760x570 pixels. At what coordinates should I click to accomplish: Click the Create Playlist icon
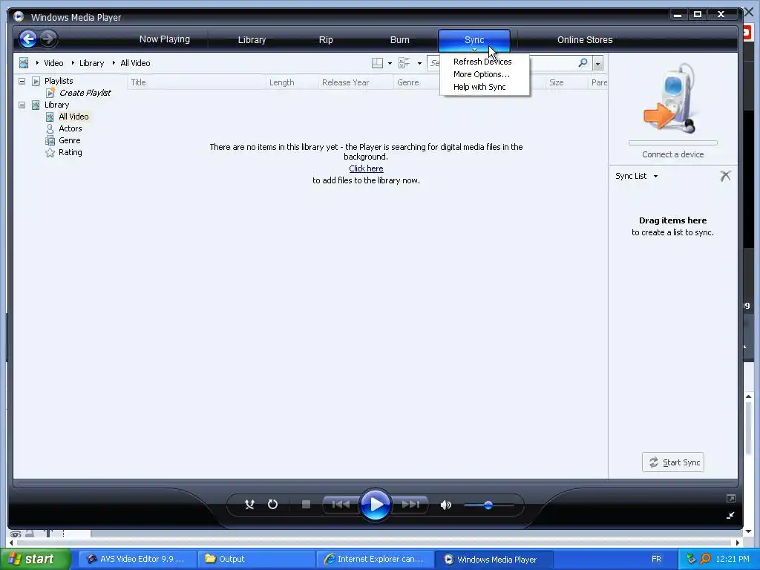click(x=50, y=93)
